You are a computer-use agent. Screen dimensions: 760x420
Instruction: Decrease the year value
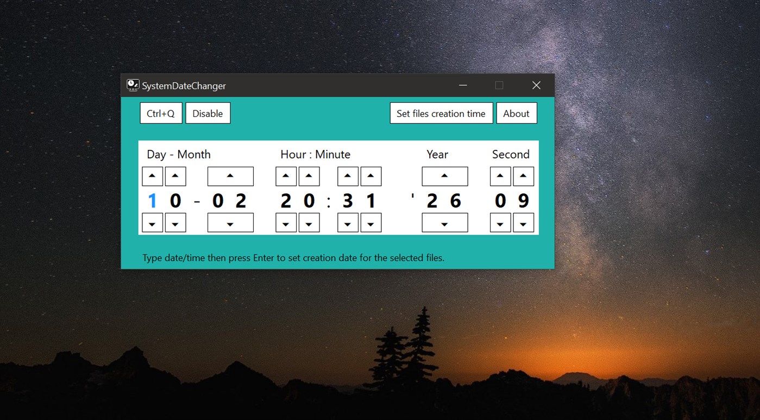coord(445,222)
